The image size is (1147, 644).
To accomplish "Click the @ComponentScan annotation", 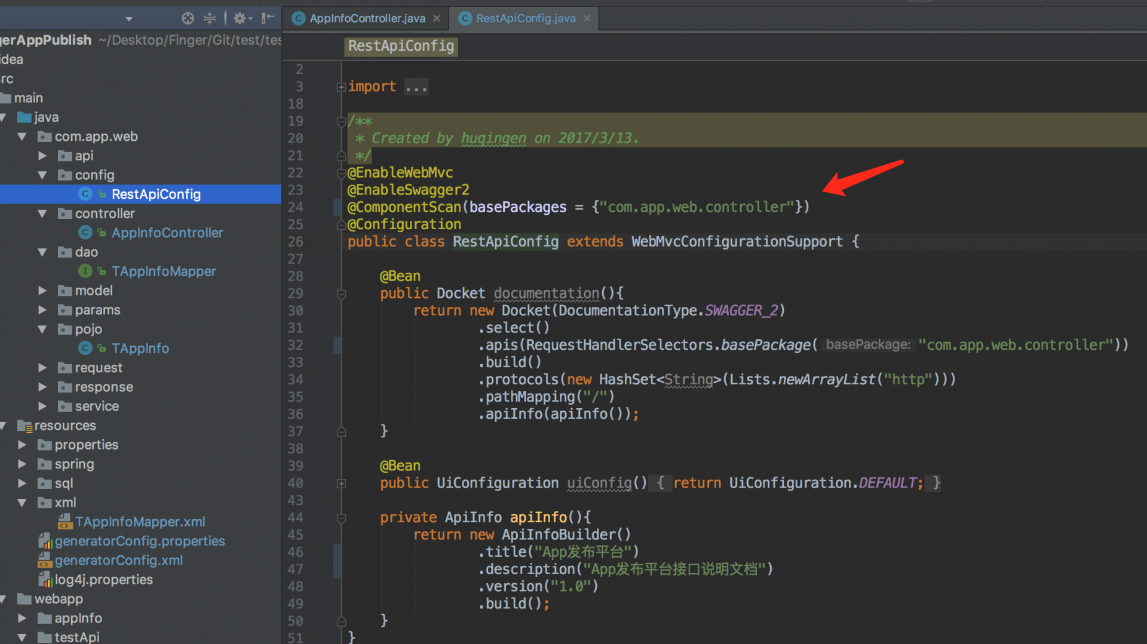I will [404, 208].
